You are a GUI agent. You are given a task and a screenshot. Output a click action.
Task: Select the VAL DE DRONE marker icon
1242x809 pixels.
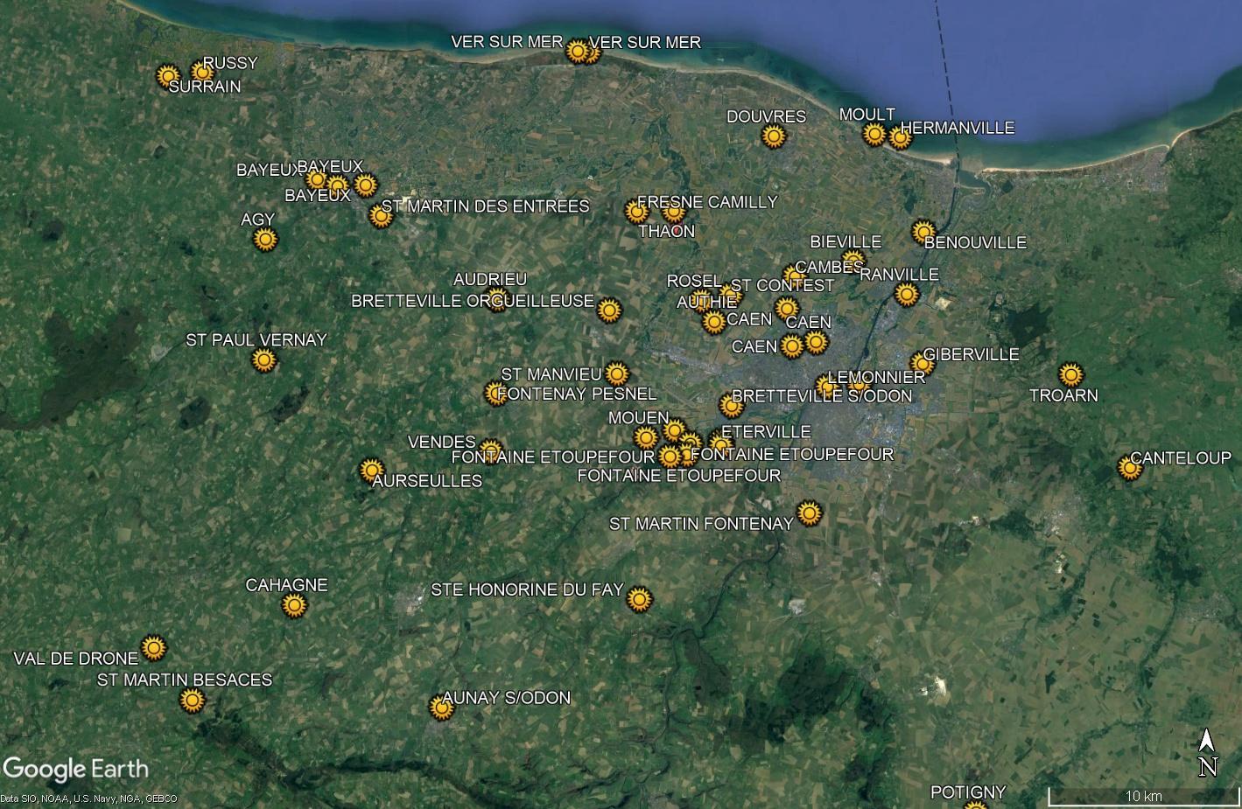click(x=153, y=648)
